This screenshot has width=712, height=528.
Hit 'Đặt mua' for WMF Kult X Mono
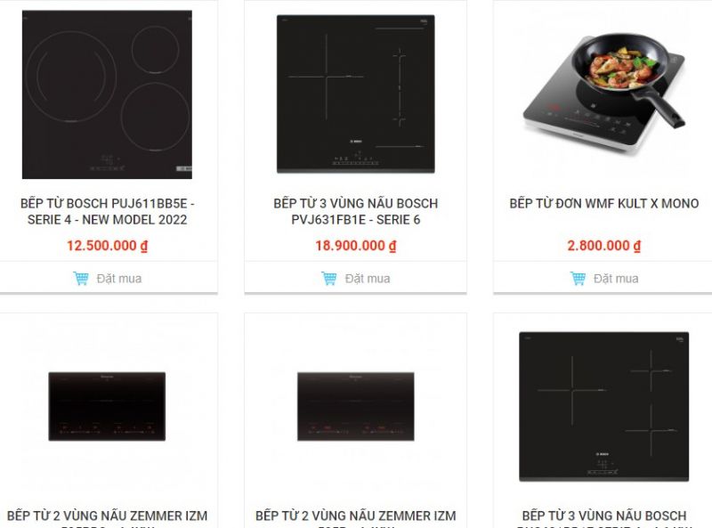(616, 279)
